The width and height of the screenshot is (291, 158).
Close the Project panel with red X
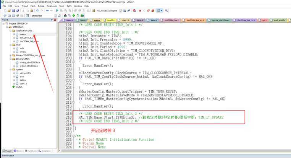pos(55,20)
